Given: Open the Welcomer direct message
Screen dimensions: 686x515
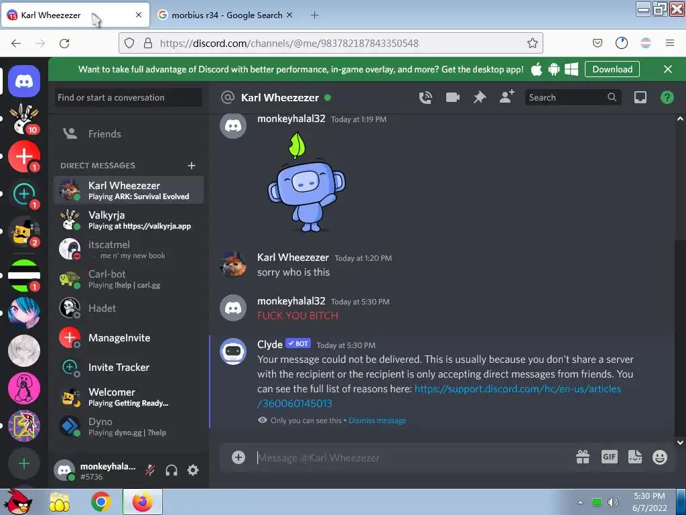Looking at the screenshot, I should (x=129, y=397).
